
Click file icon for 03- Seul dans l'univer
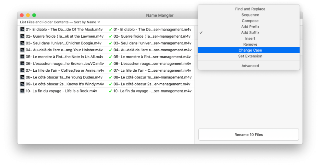click(x=22, y=43)
